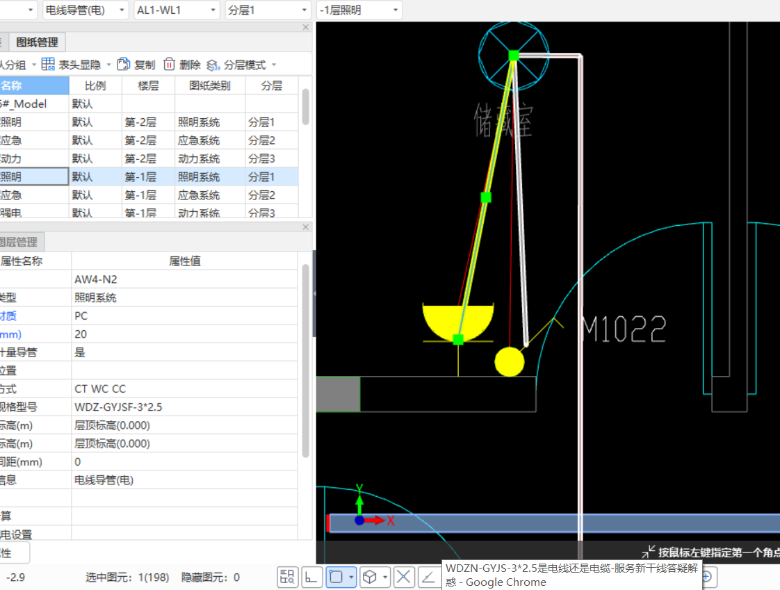Click 分层2 in the 第-1层 应急 row
780x590 pixels.
272,195
